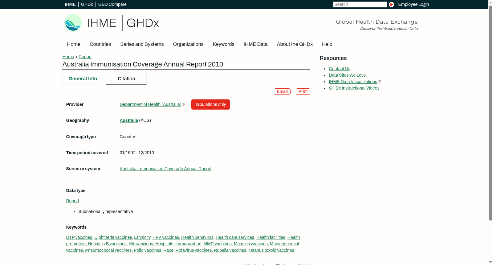Open the Hospitals keyword link
The image size is (493, 265).
tap(164, 244)
